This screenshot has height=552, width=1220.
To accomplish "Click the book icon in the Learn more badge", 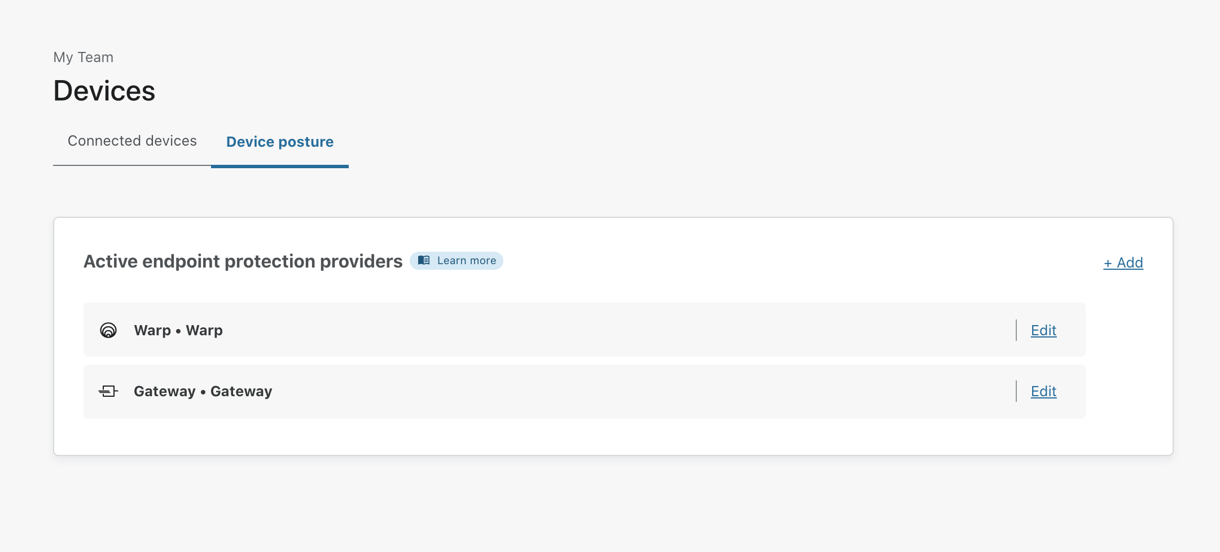I will [424, 260].
